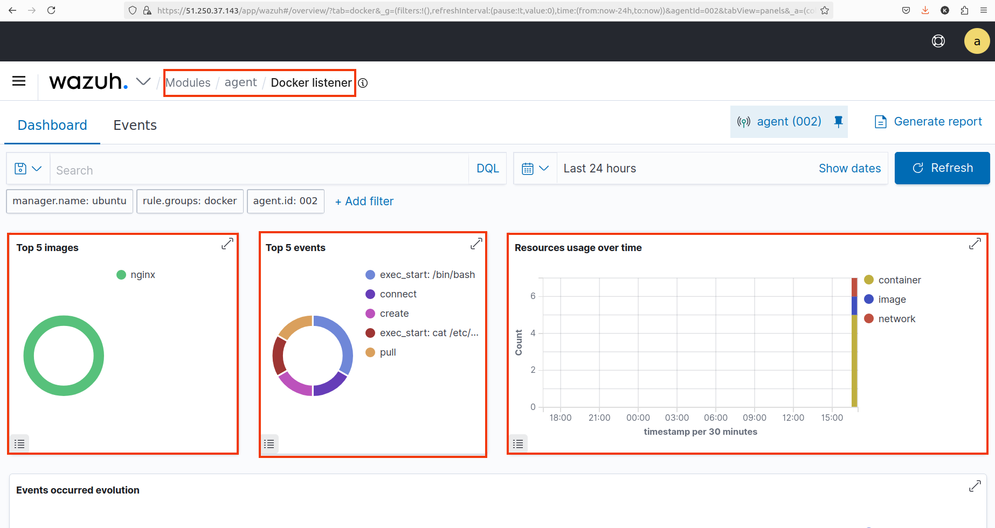Go to Modules breadcrumb
The image size is (995, 528).
point(188,83)
